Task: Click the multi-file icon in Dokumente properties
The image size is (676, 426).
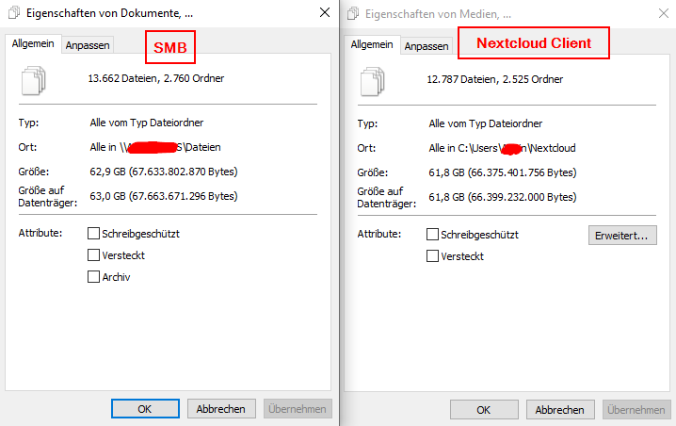Action: click(34, 80)
